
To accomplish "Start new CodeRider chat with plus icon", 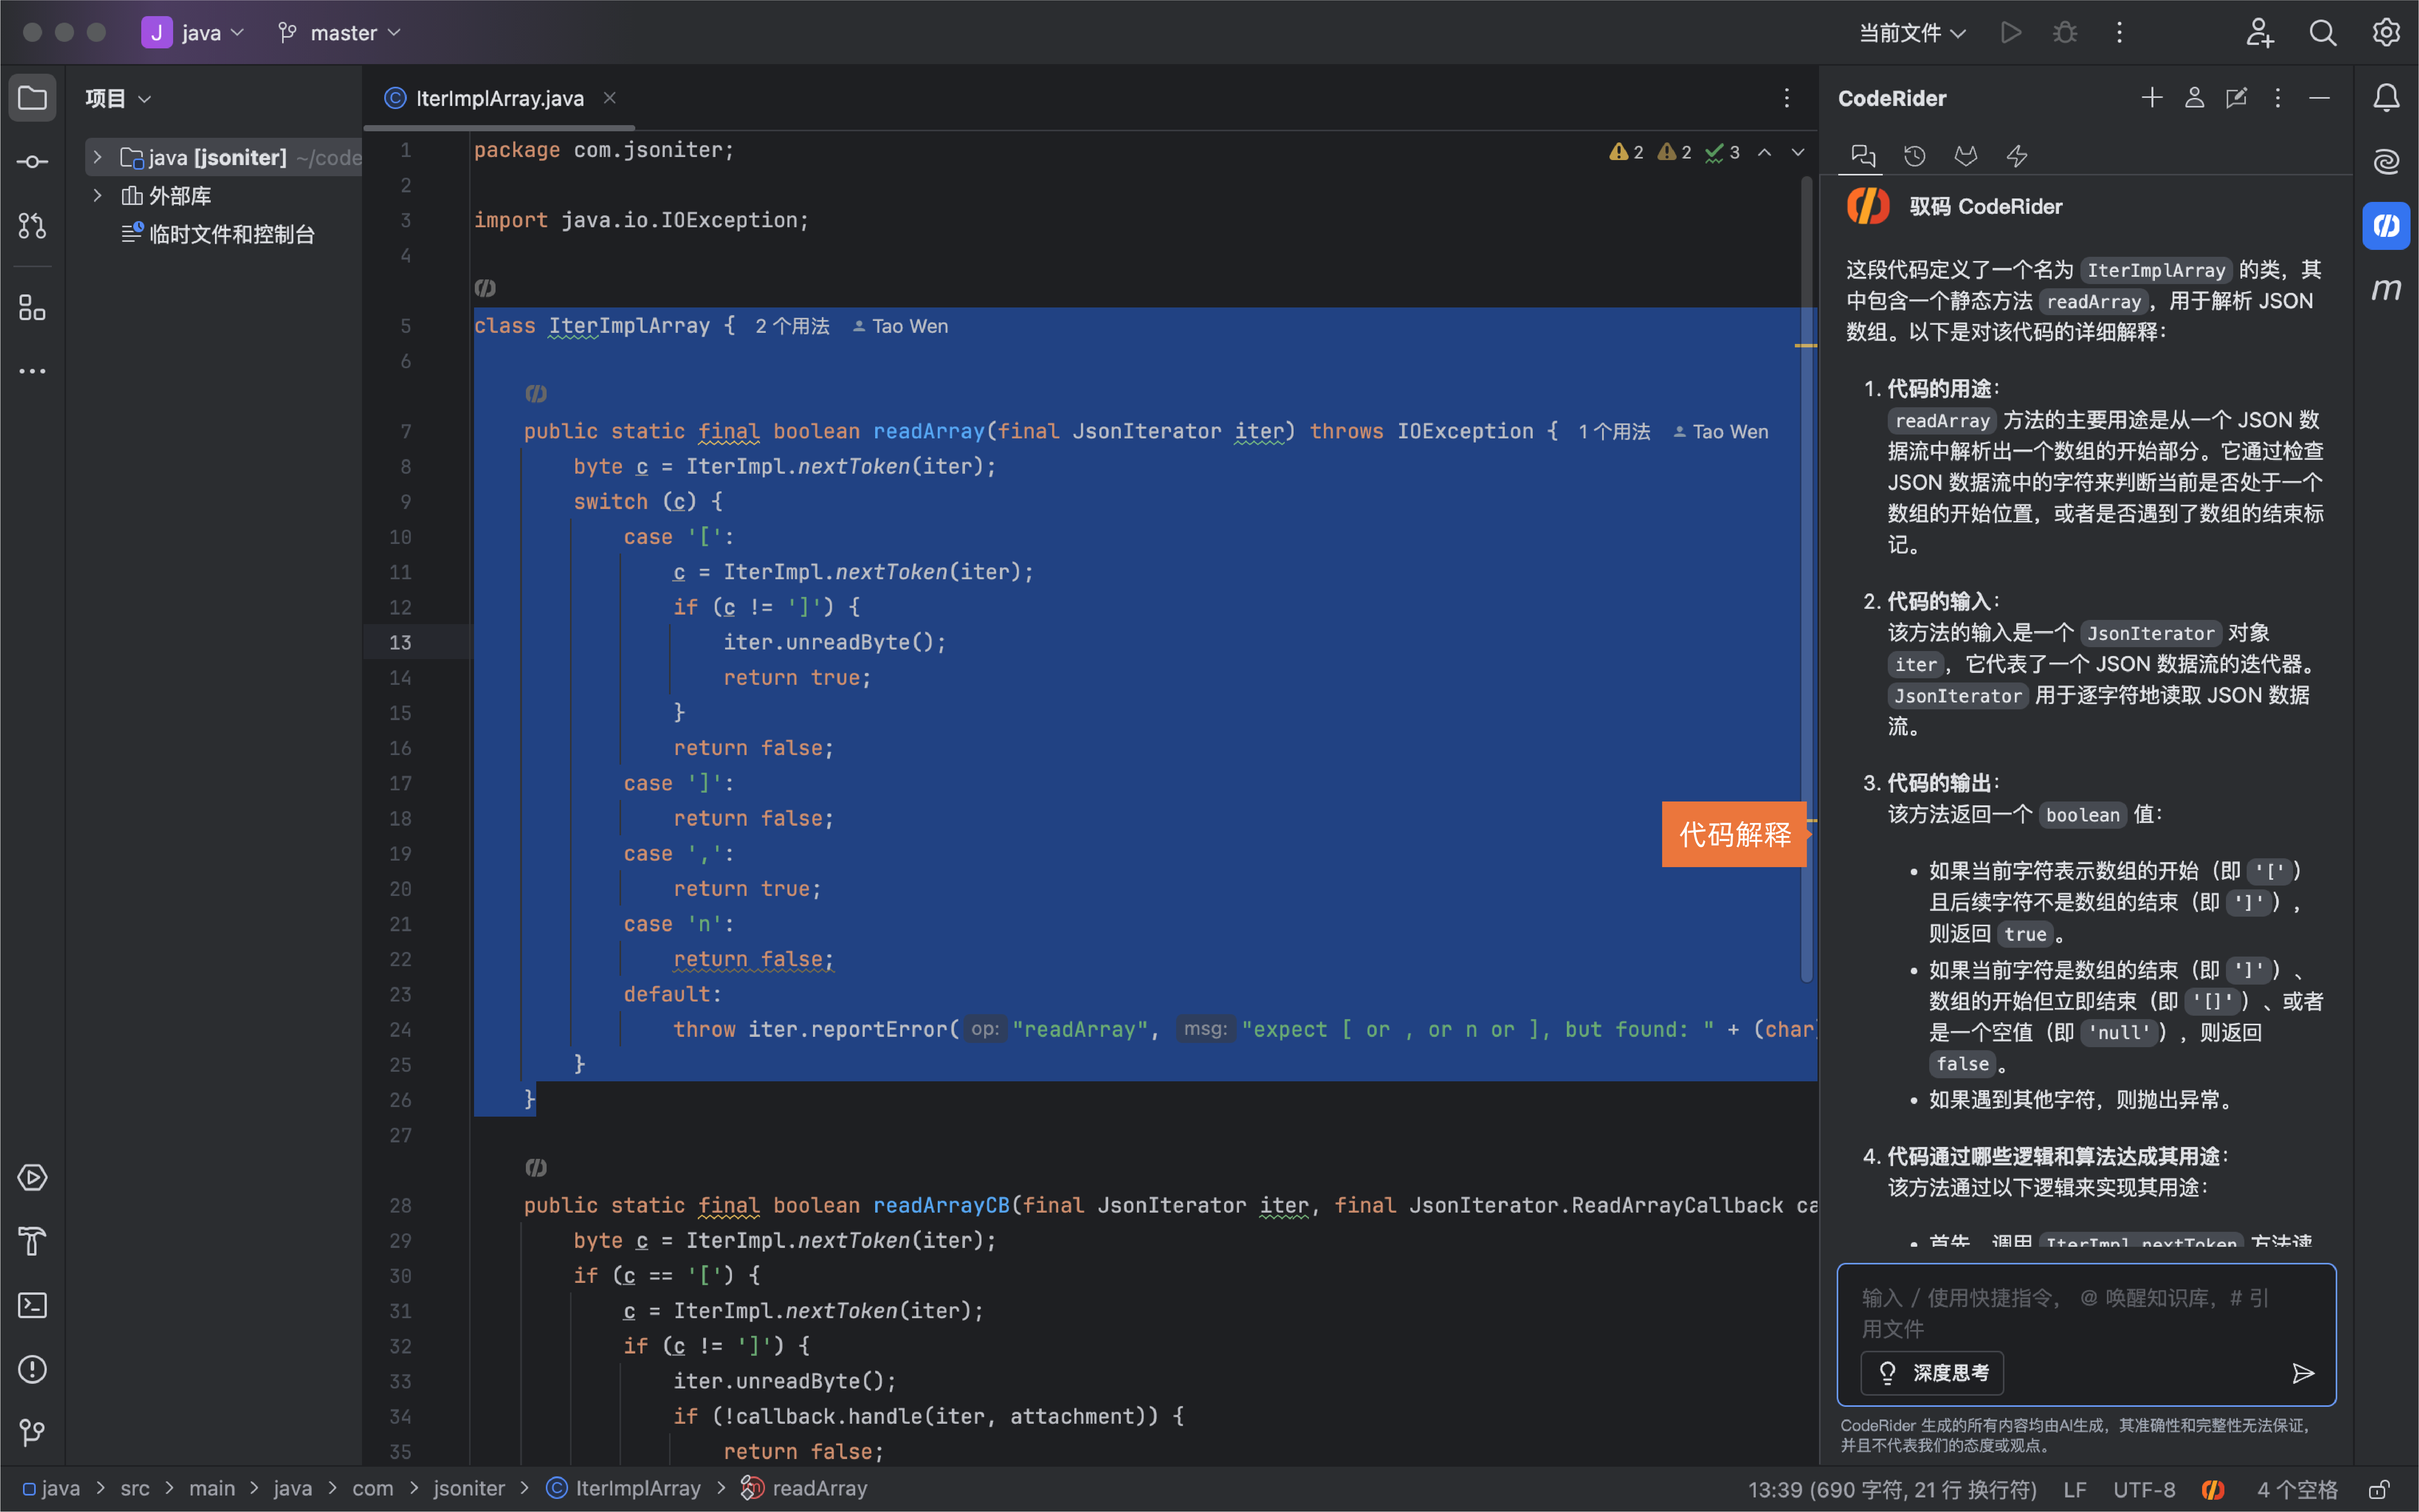I will (x=2151, y=98).
